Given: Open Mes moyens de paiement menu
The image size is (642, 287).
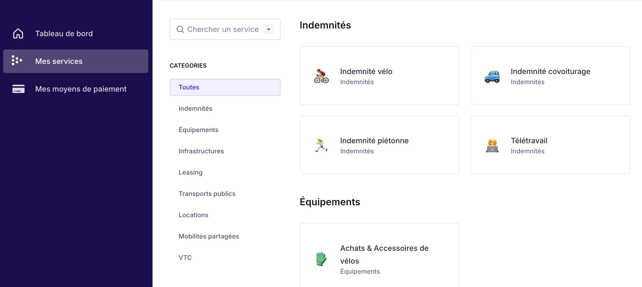Looking at the screenshot, I should tap(81, 89).
